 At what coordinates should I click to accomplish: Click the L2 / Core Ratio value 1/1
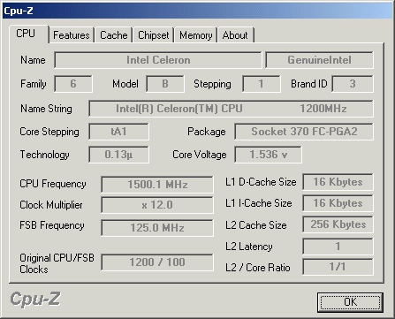(338, 267)
